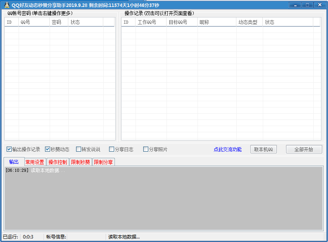Click 目标QQ号 column header
328x242 pixels.
coord(182,22)
